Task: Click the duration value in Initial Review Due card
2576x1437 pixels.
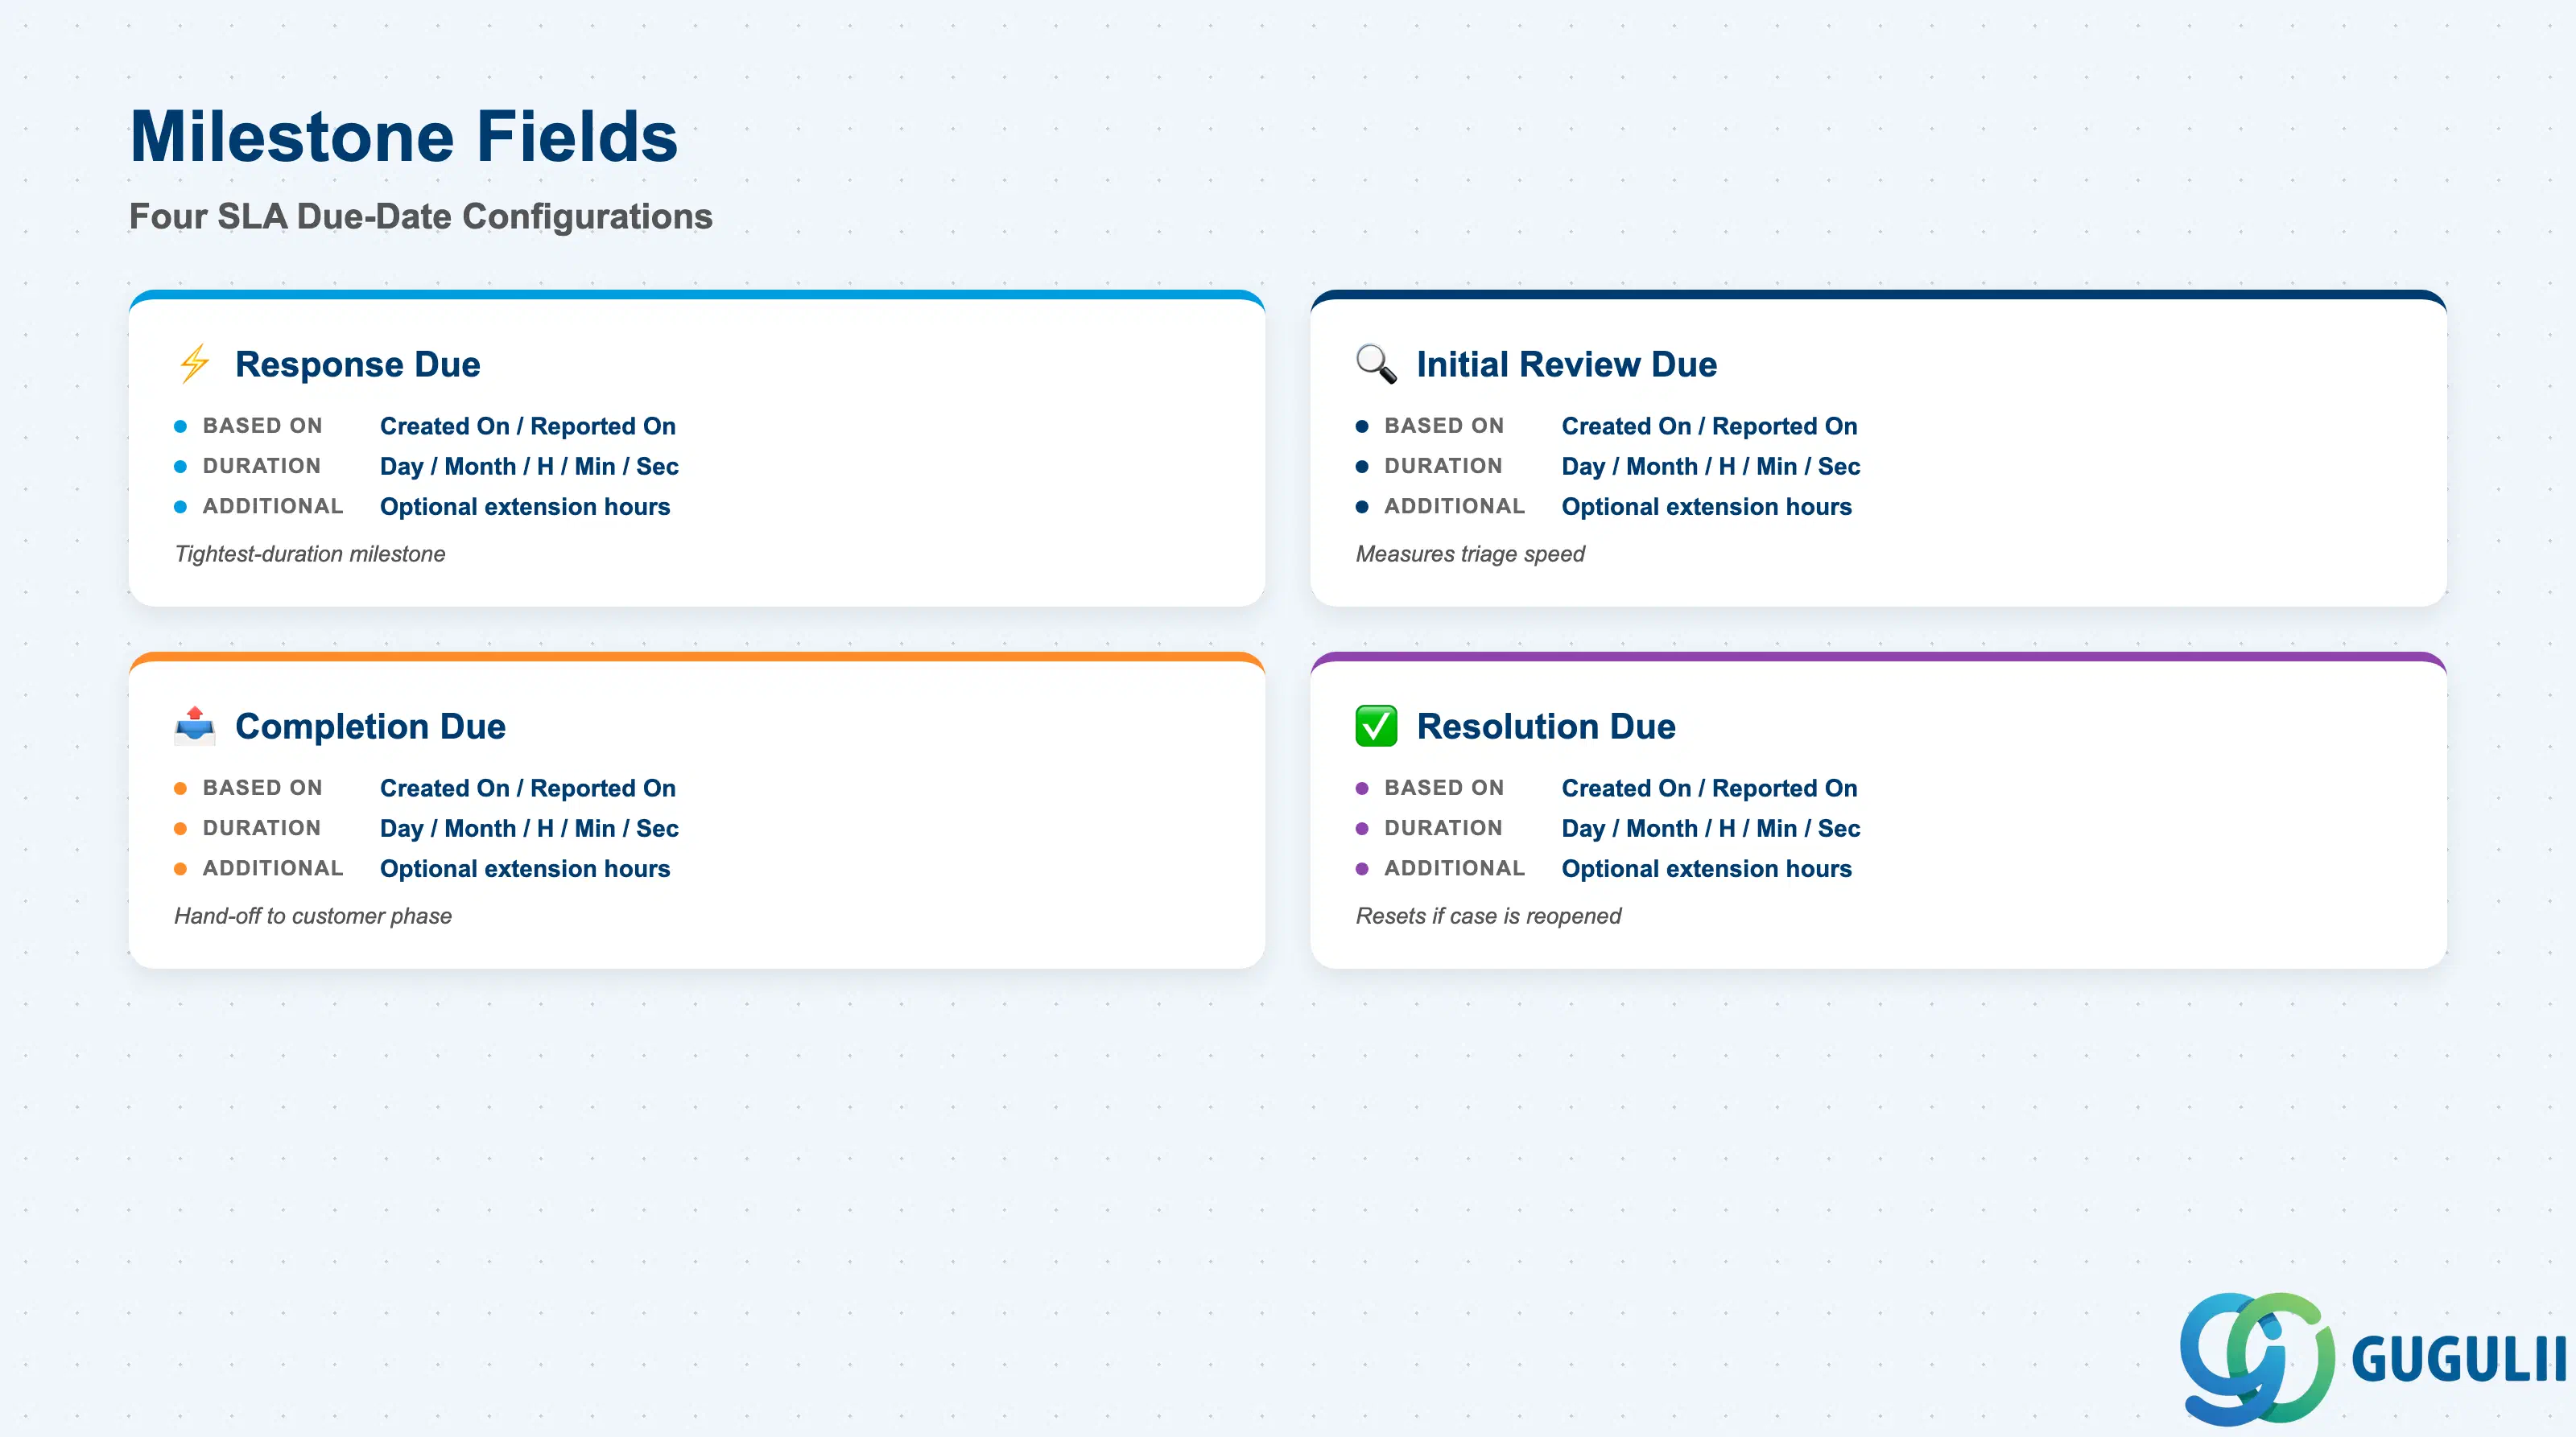Action: (1711, 466)
